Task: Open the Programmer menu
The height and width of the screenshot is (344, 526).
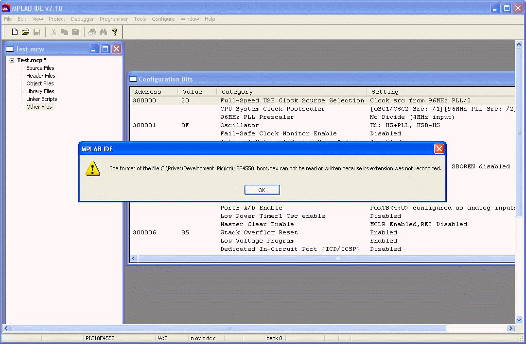Action: 114,19
